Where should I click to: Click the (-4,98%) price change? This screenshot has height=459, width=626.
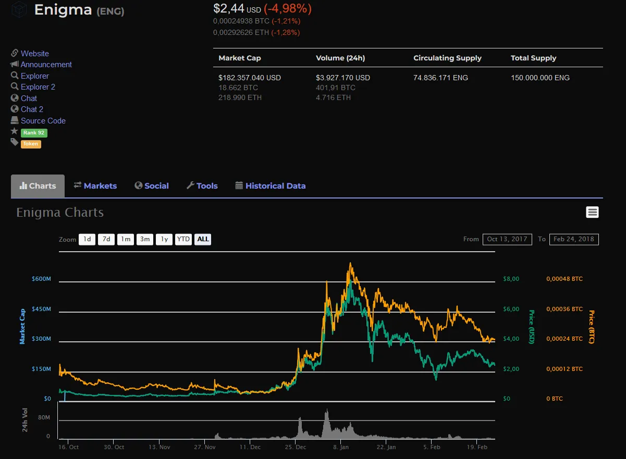(288, 9)
